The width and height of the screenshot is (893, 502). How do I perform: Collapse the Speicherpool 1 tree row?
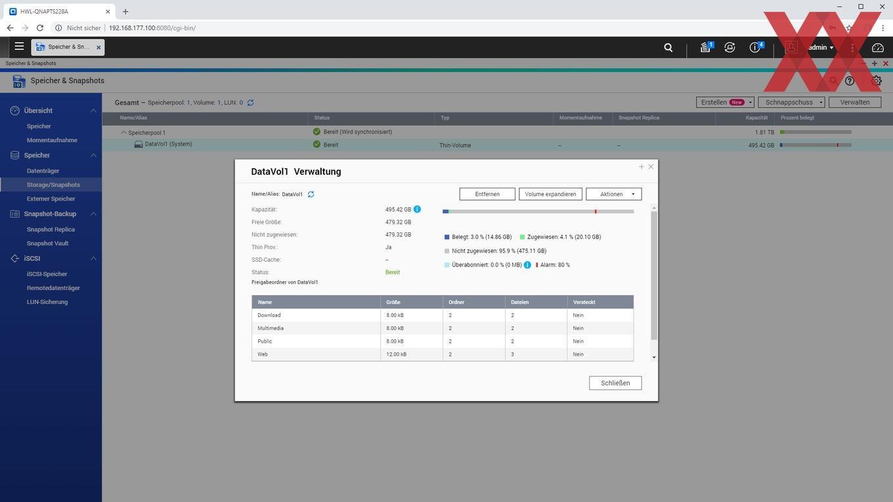[123, 133]
